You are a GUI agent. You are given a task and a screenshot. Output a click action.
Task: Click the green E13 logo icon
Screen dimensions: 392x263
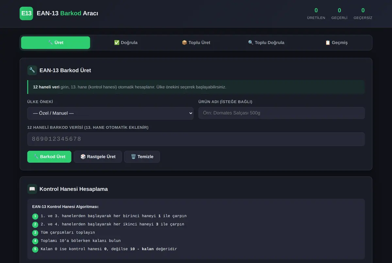coord(26,13)
